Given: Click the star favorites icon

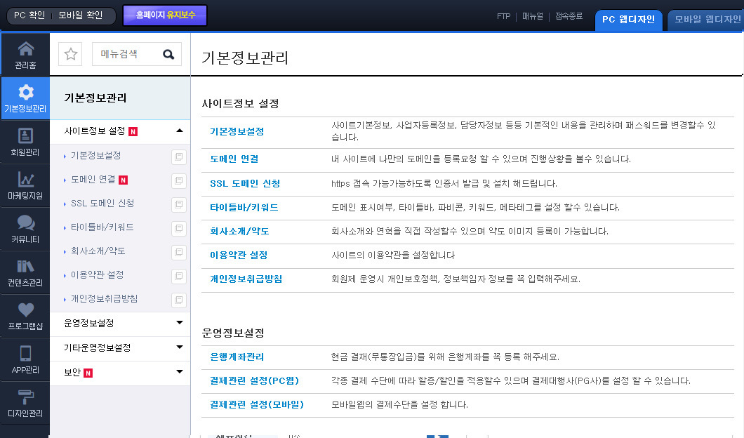Looking at the screenshot, I should (70, 53).
